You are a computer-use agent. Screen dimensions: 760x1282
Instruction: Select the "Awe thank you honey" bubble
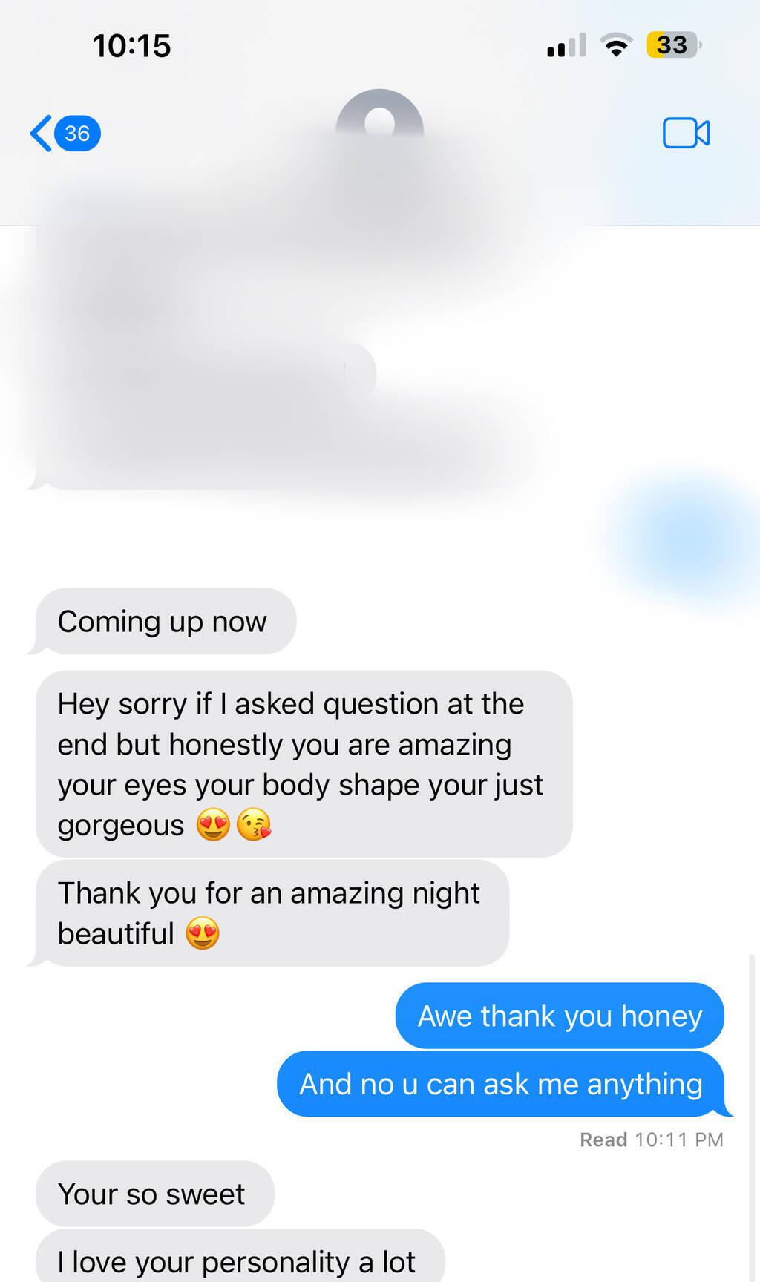(560, 1016)
